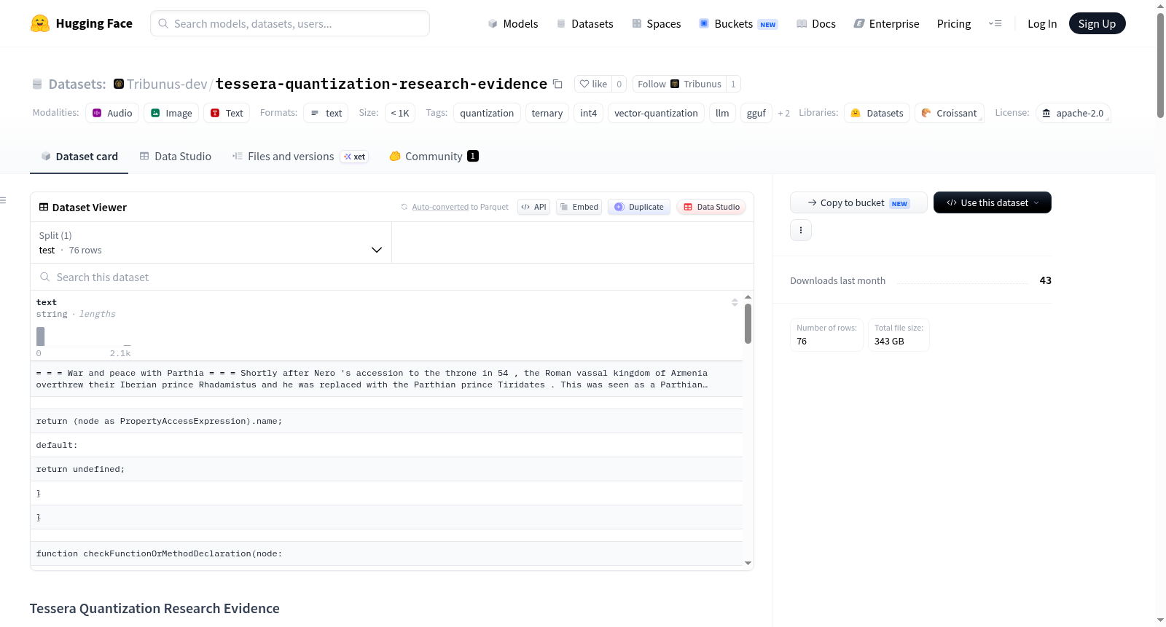
Task: Click the Hugging Face logo icon
Action: [x=40, y=23]
